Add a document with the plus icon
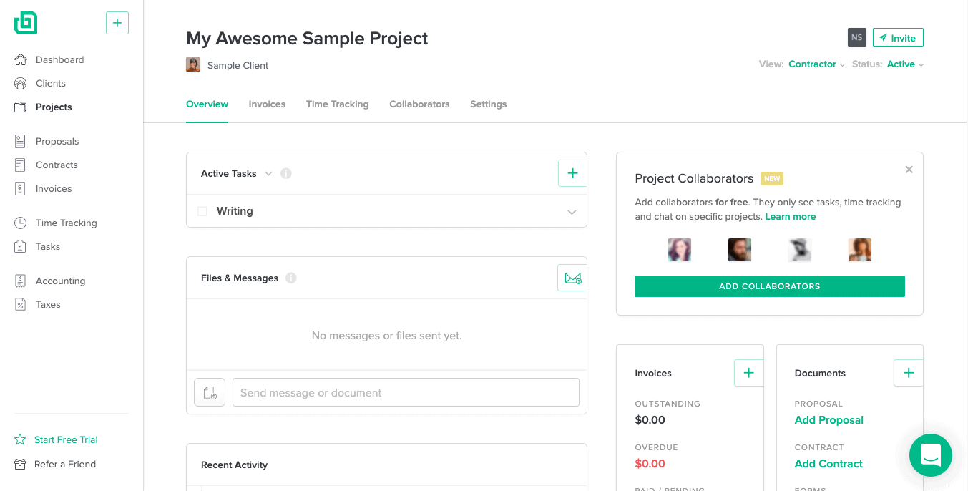 [909, 373]
